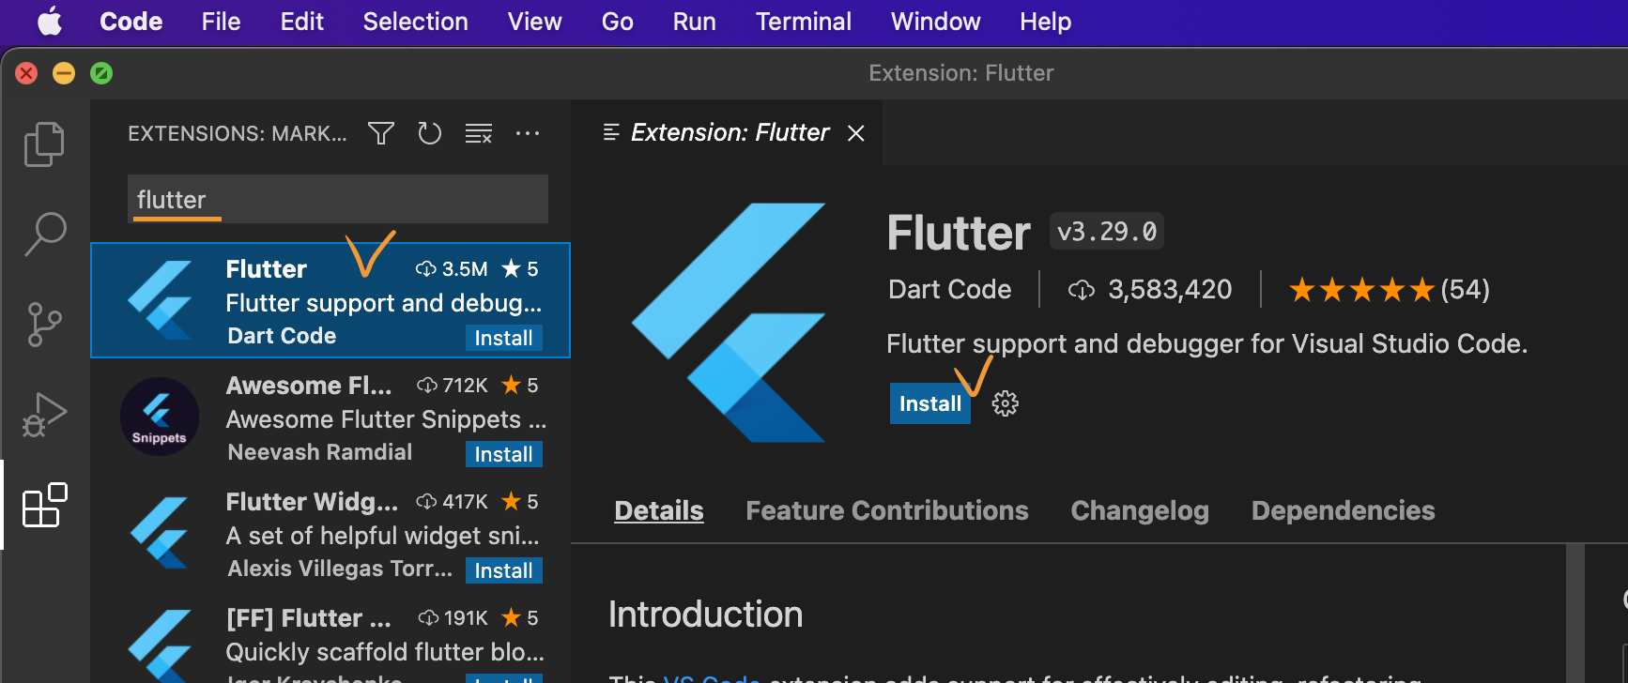Click the Install button in details page
The width and height of the screenshot is (1628, 683).
point(930,403)
